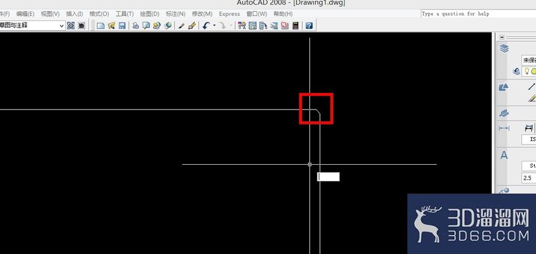Screen dimensions: 536x254
Task: Click the My Workspace icon
Action: tap(81, 26)
